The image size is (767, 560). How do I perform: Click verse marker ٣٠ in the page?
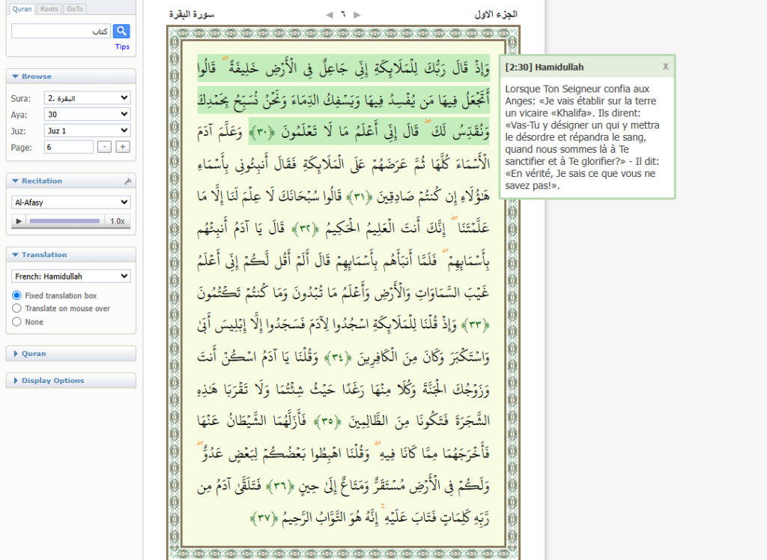click(x=262, y=132)
